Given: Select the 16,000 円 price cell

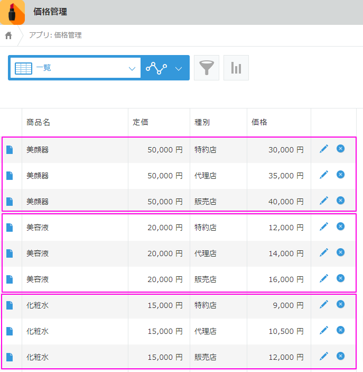Looking at the screenshot, I should 286,279.
